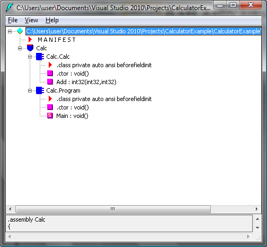Click the info pane scroll up arrow
267x247 pixels.
pyautogui.click(x=257, y=219)
